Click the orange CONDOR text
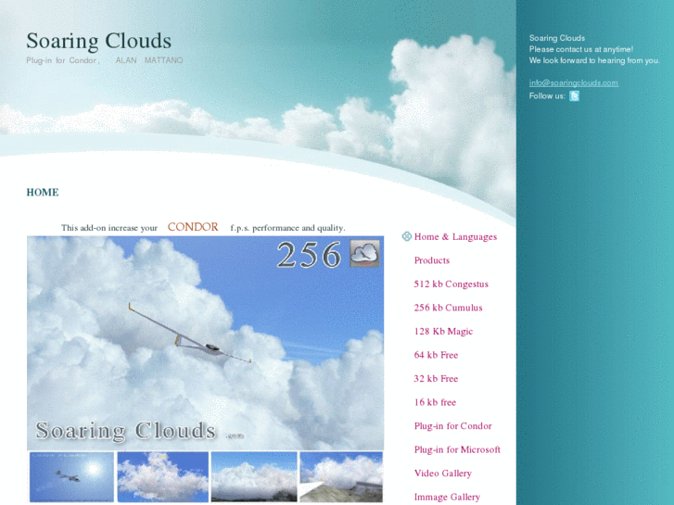 193,227
